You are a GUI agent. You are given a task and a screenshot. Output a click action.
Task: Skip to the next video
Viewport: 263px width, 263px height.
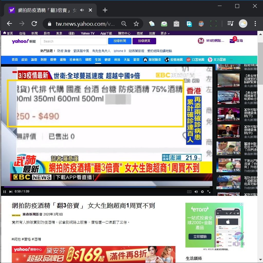click(11, 191)
